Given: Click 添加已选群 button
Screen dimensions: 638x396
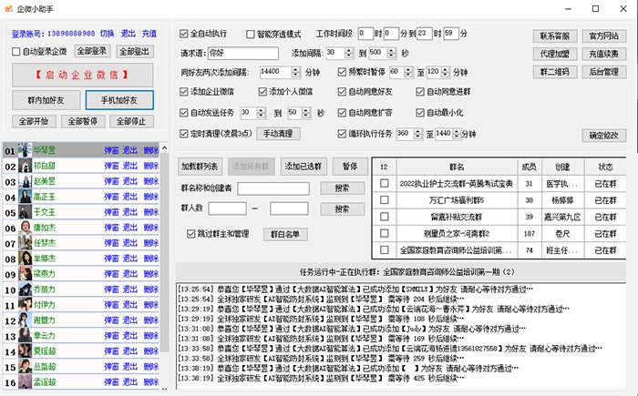Looking at the screenshot, I should 304,167.
